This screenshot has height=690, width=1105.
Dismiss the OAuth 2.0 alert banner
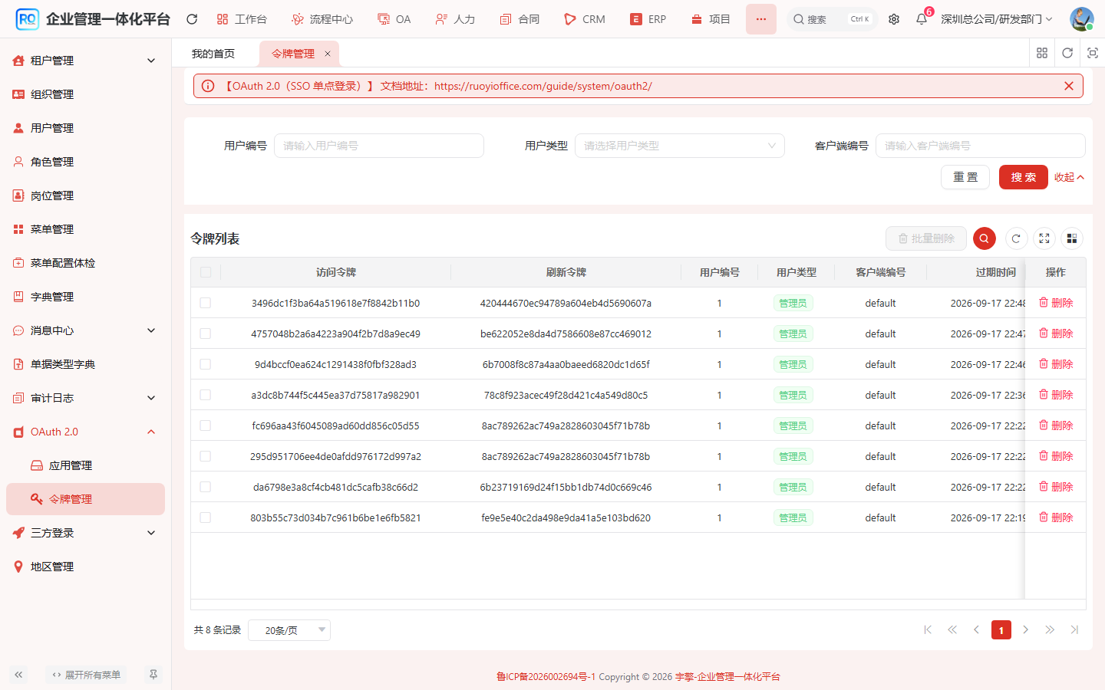[1069, 86]
